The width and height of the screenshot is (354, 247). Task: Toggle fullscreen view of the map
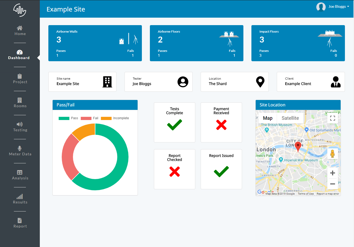tap(333, 118)
